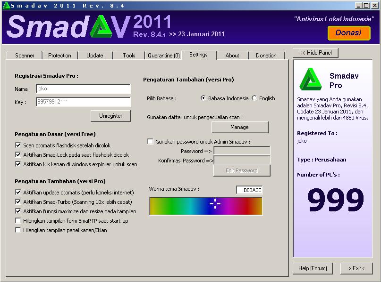This screenshot has height=282, width=381.
Task: Open Help (Forum)
Action: pos(313,268)
